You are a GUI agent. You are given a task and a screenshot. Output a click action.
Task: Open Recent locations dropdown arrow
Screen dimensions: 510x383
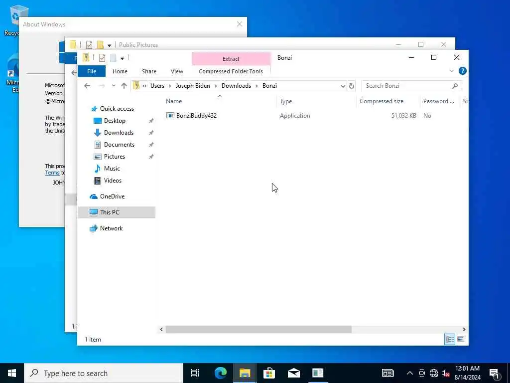(x=114, y=86)
